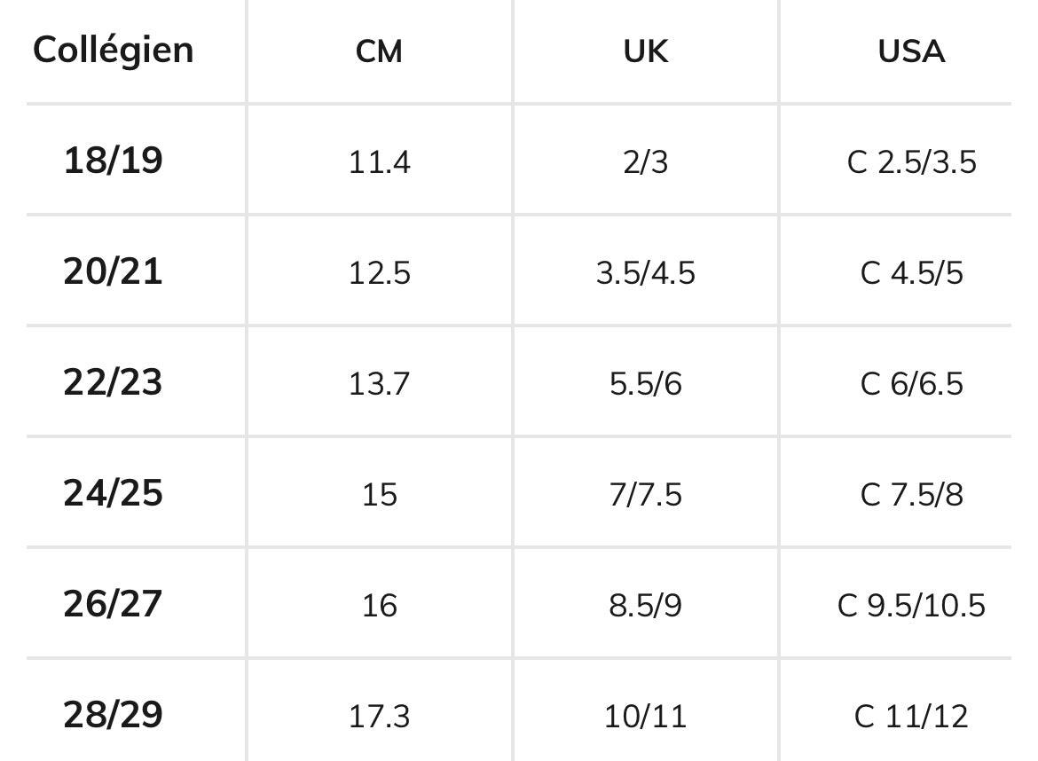
Task: Click the UK column header
Action: [x=645, y=51]
